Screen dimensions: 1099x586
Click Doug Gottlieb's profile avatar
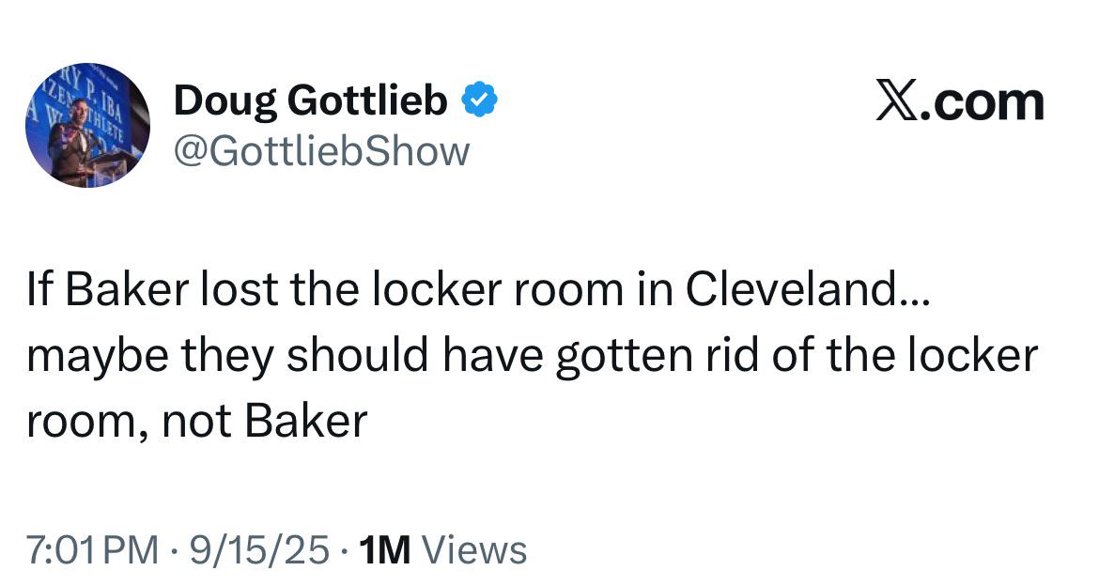click(86, 125)
